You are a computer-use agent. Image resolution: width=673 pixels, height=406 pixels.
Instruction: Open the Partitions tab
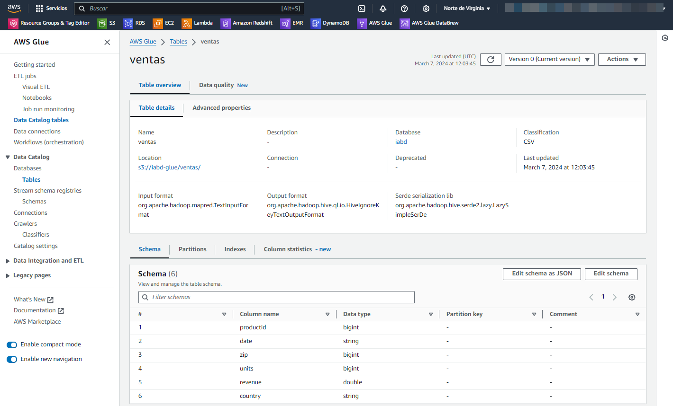tap(192, 249)
